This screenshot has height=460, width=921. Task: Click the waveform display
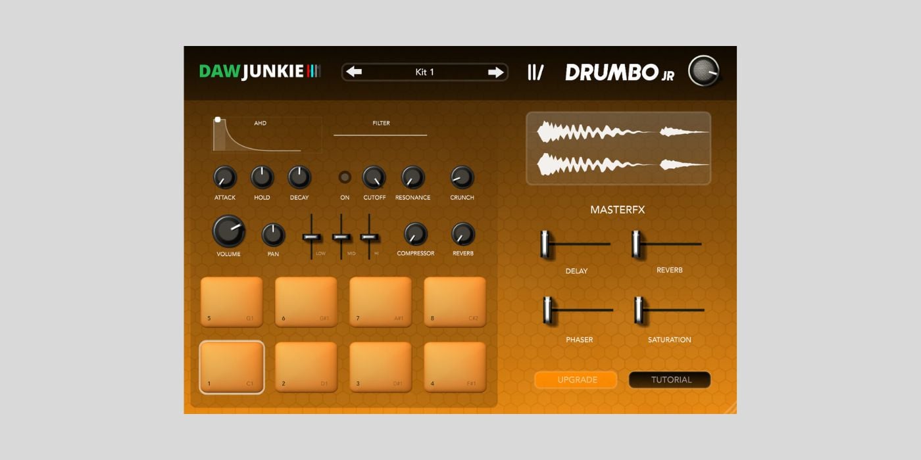tap(618, 148)
